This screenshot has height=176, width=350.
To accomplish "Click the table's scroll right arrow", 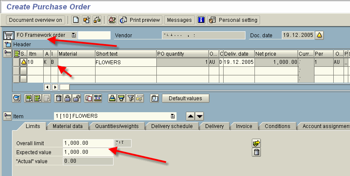I will 55,87.
